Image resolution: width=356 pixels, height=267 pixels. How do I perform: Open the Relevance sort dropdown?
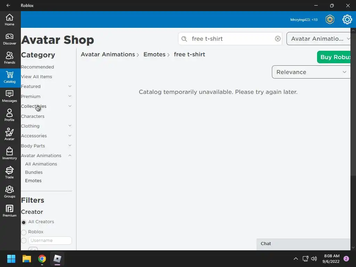coord(311,72)
